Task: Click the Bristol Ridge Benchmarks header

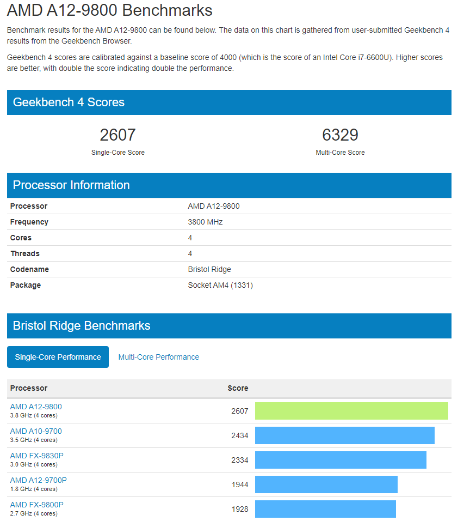Action: pyautogui.click(x=229, y=326)
